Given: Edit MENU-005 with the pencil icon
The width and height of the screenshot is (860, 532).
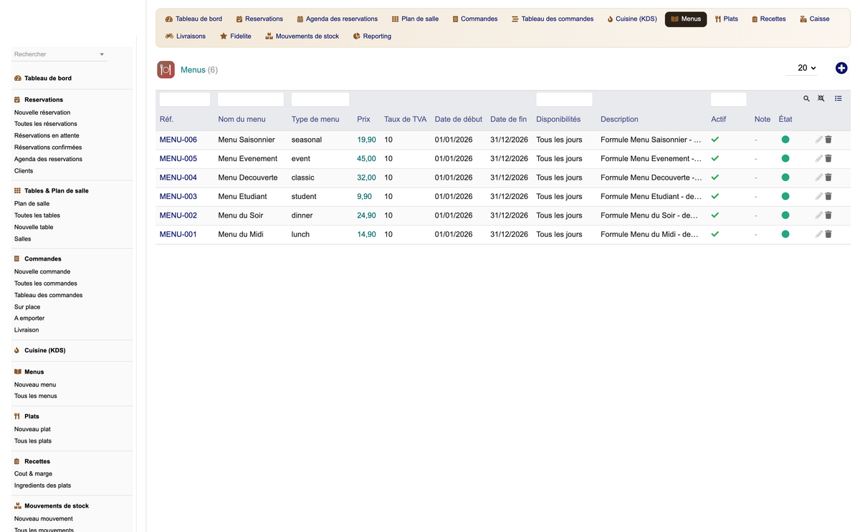Looking at the screenshot, I should coord(818,158).
